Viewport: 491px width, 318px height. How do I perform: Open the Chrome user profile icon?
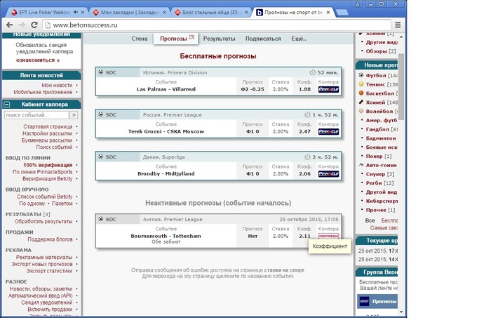click(x=357, y=4)
